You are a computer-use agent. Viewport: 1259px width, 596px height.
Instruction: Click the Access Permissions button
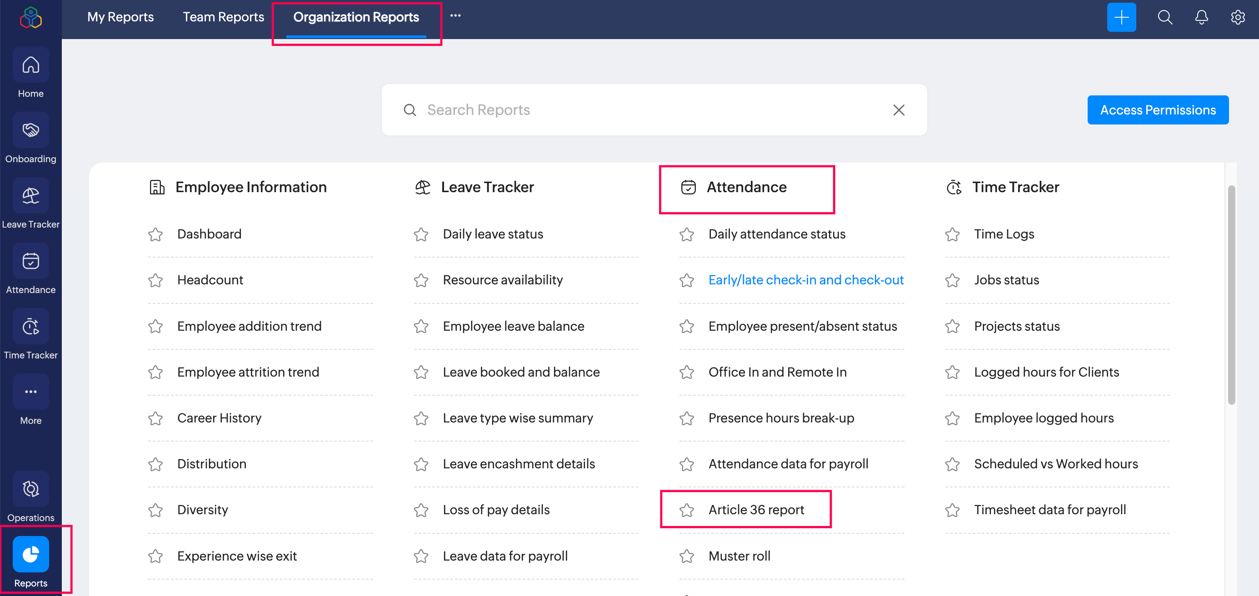pos(1157,110)
